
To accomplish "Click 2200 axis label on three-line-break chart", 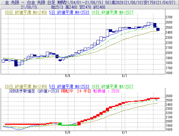I will (169, 113).
